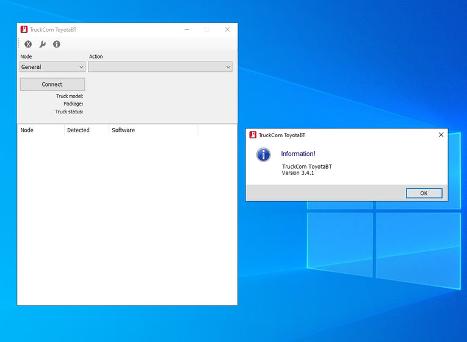Sort by the Node column header
This screenshot has width=467, height=342.
click(40, 130)
